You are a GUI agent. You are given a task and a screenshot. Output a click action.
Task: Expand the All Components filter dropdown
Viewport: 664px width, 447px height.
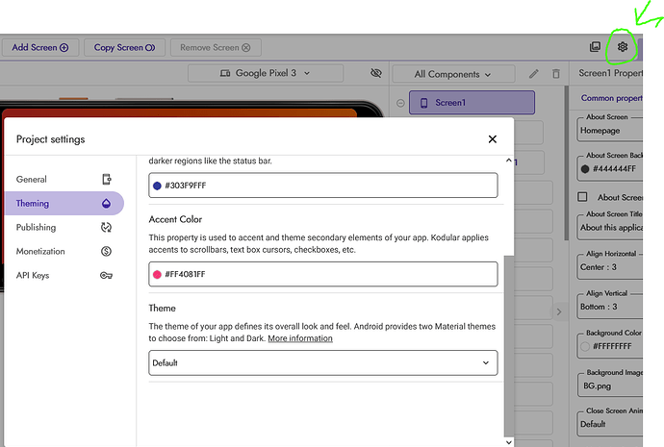pos(452,74)
